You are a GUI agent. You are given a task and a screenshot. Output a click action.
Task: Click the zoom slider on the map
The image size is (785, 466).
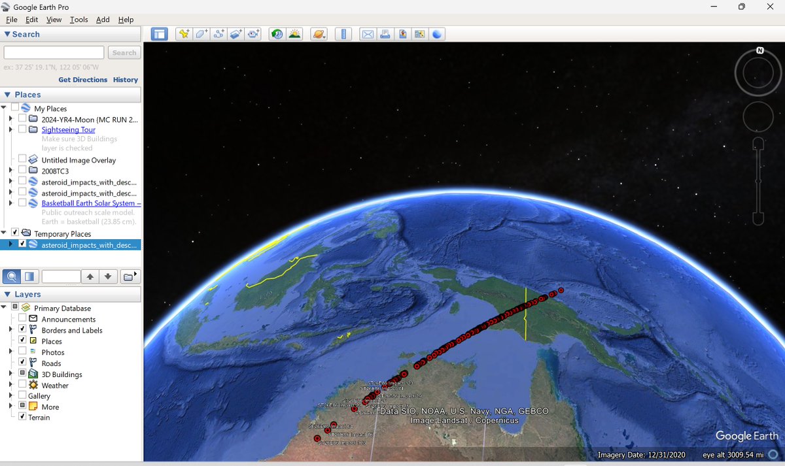(x=758, y=181)
